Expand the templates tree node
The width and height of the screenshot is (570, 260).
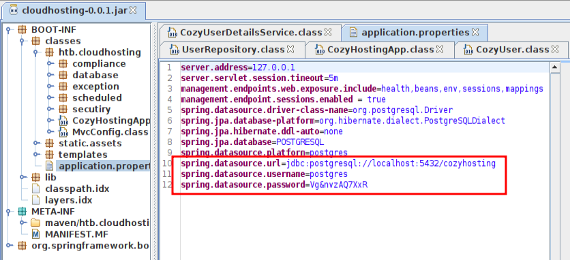point(35,155)
